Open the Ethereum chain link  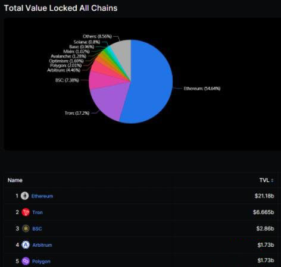point(42,196)
